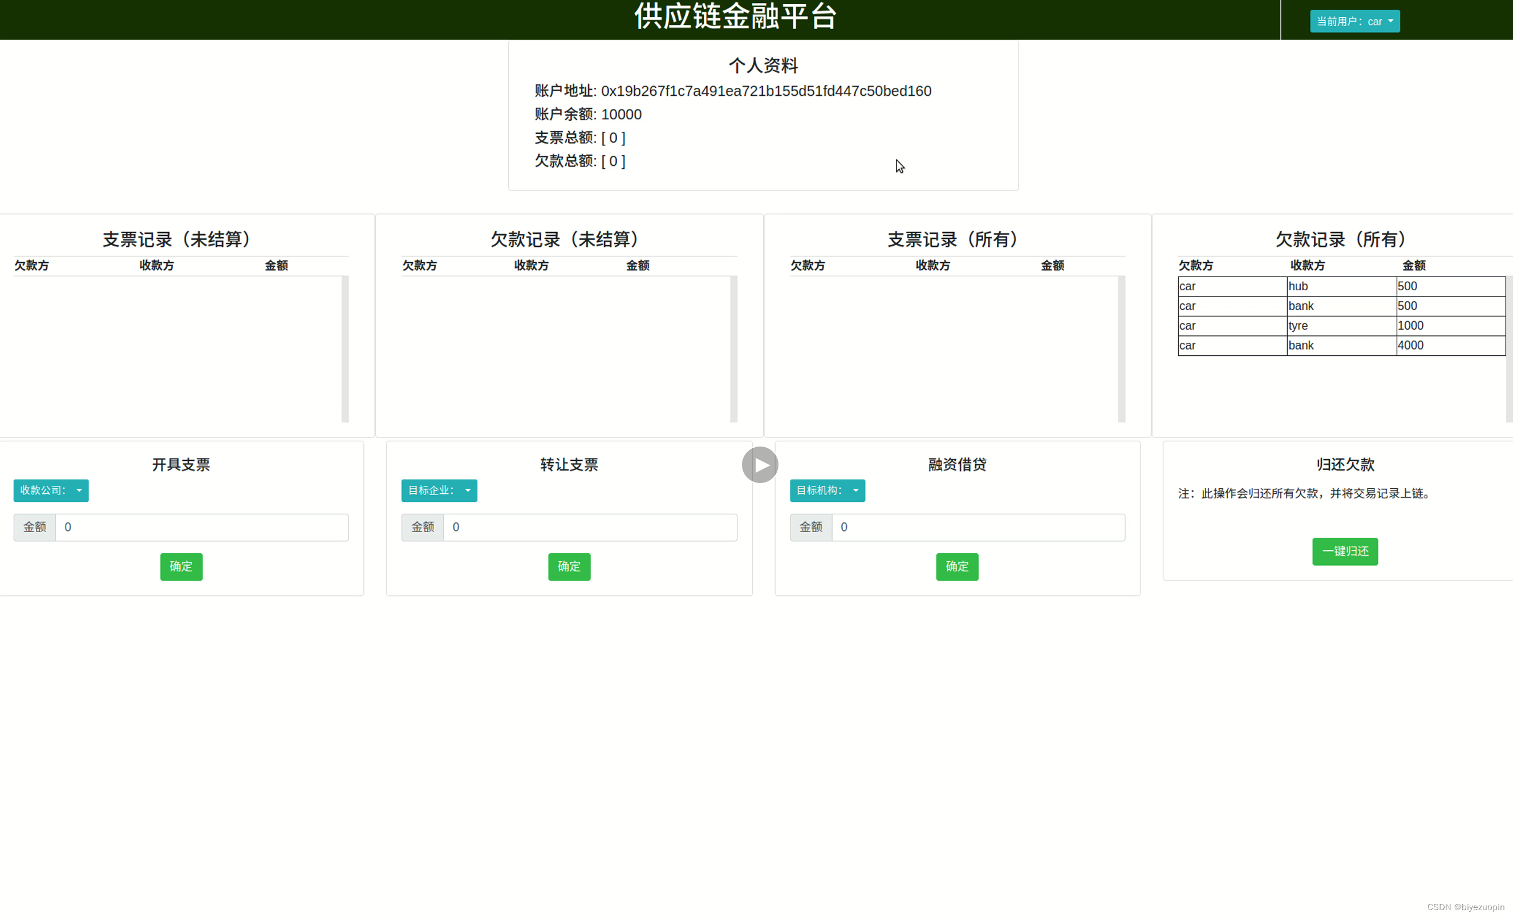Select the car-tyre 1000 record row
Image resolution: width=1513 pixels, height=917 pixels.
click(x=1340, y=326)
